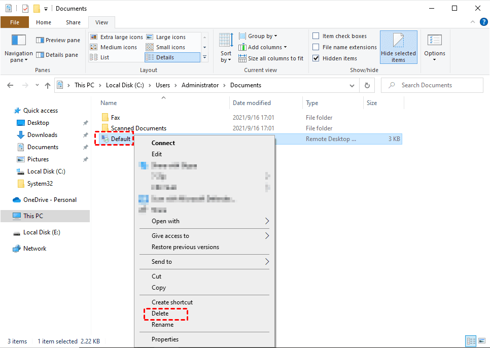Collapse the ribbon with the chevron
Image resolution: width=490 pixels, height=348 pixels.
(473, 22)
